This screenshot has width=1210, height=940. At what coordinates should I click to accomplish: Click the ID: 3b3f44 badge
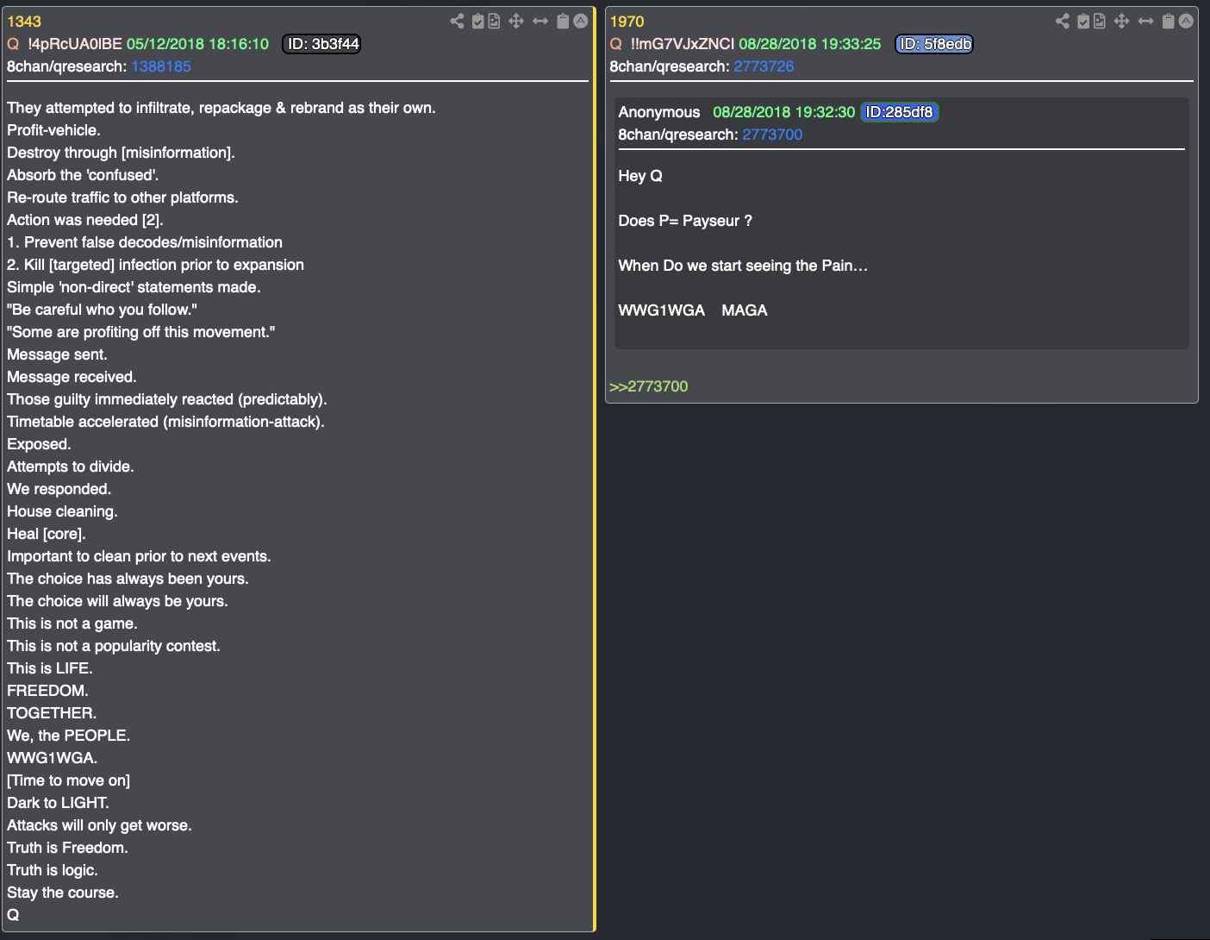322,44
